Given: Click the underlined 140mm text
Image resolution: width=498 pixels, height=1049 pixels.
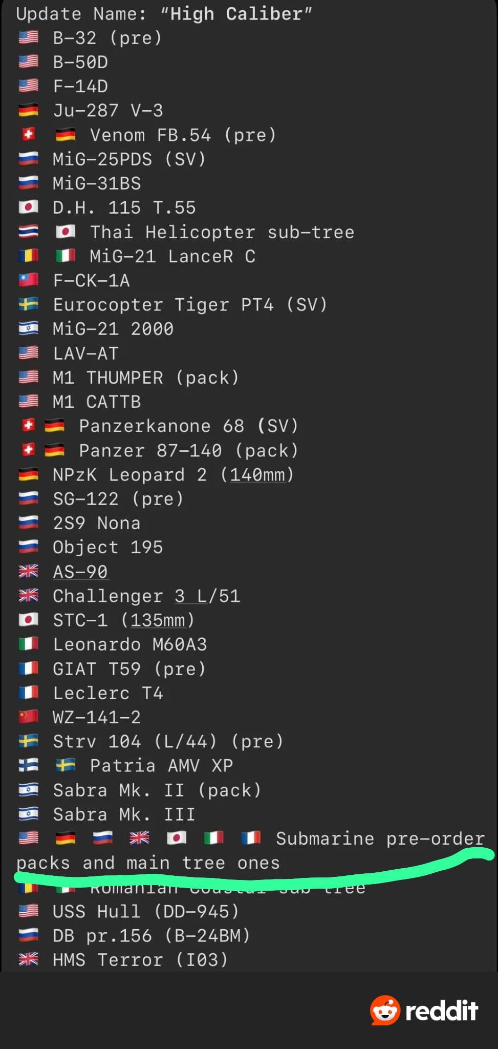Looking at the screenshot, I should pos(257,475).
